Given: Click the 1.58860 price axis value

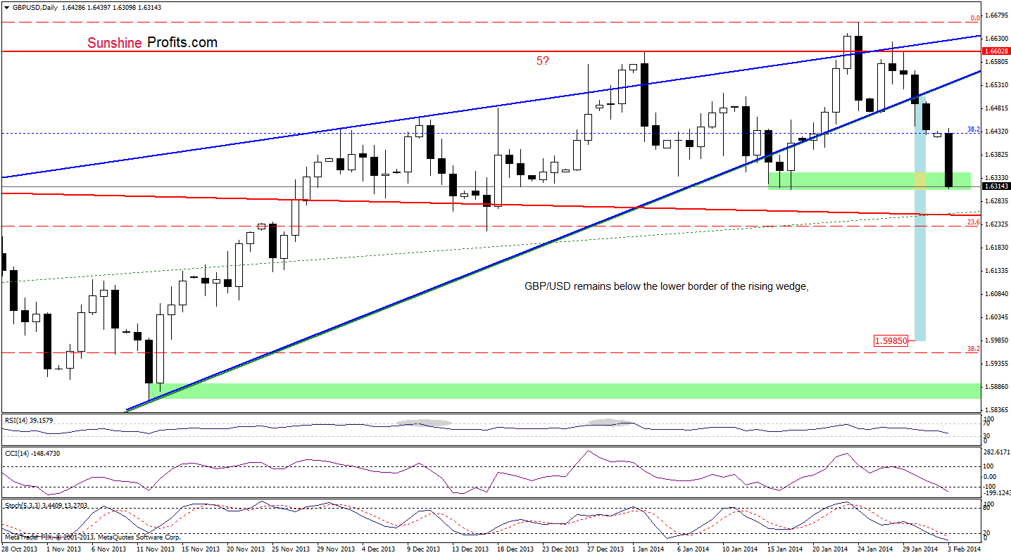Looking at the screenshot, I should pyautogui.click(x=997, y=386).
